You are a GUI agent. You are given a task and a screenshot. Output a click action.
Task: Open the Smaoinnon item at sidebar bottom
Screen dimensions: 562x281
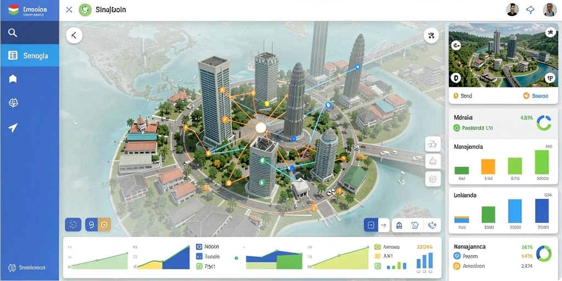pos(27,267)
